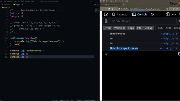Open Firefox Bookmarks menu

[118, 1]
